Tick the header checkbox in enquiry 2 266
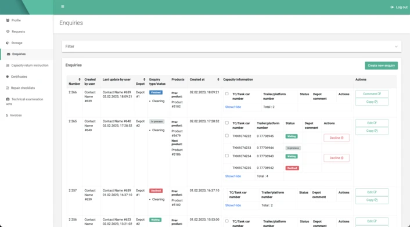 pos(227,94)
